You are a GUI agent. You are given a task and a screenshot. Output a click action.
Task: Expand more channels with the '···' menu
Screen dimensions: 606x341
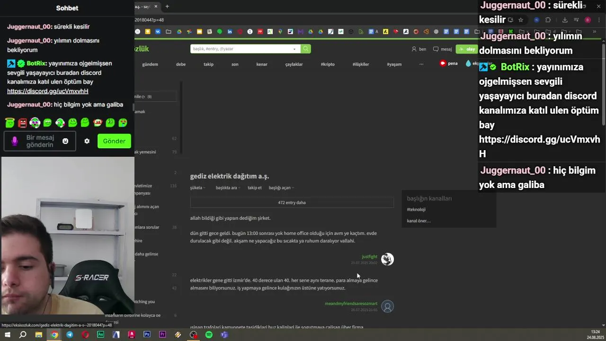point(421,64)
